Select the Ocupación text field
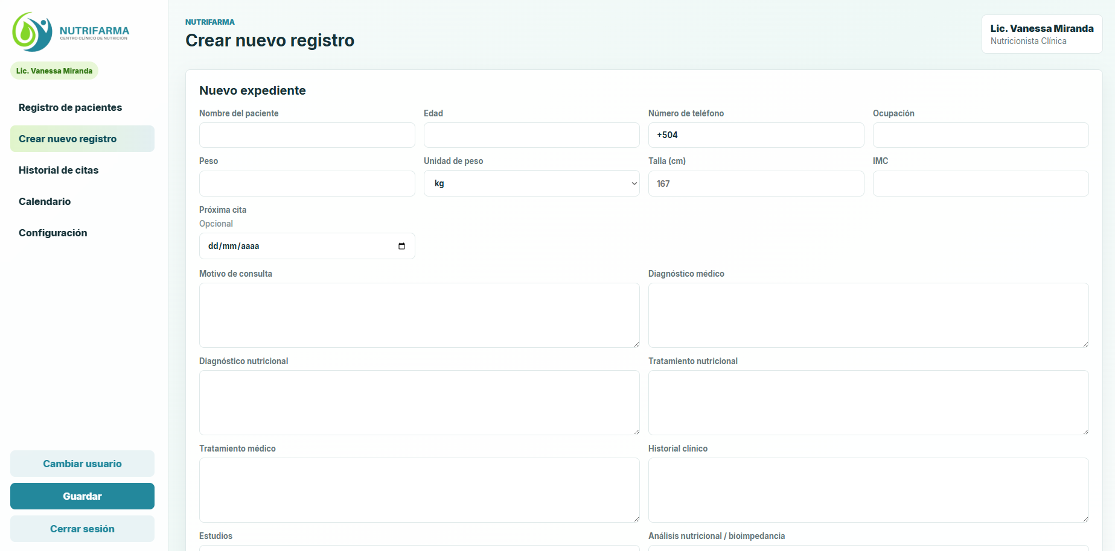Viewport: 1115px width, 551px height. pyautogui.click(x=980, y=135)
